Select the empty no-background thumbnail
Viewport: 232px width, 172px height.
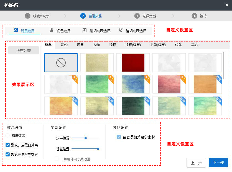coord(61,63)
